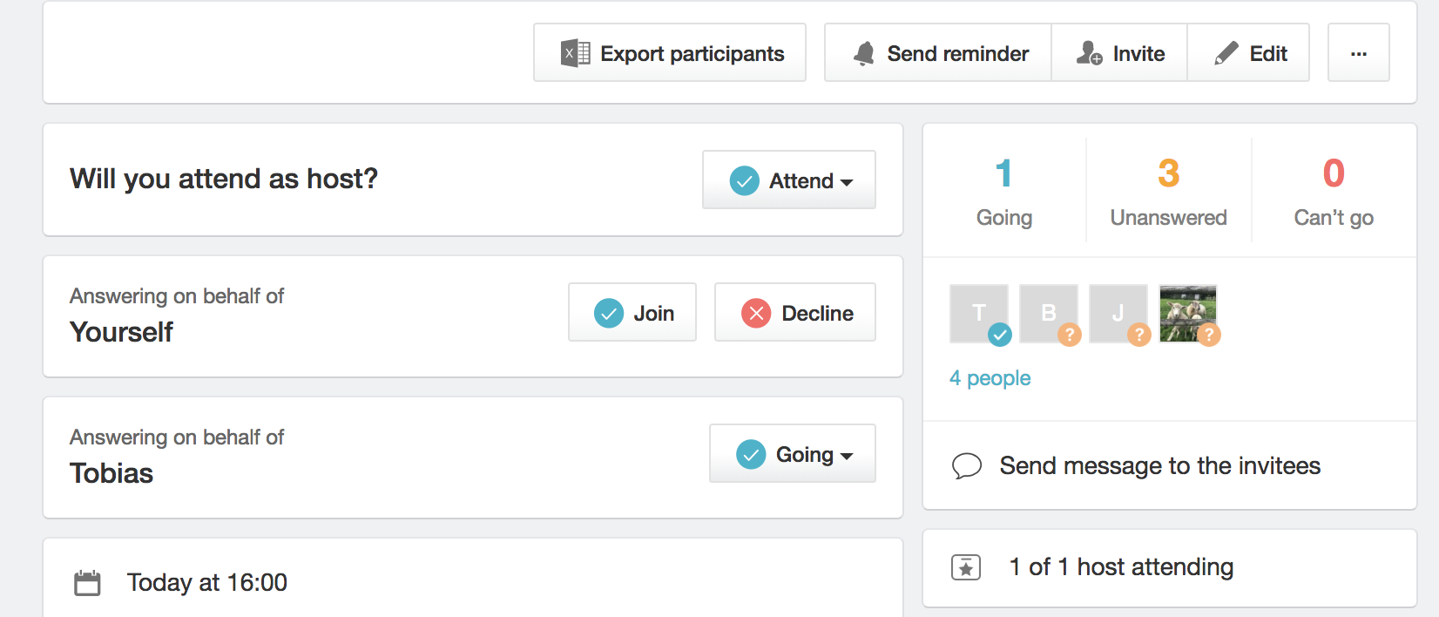Click the speech bubble message icon
This screenshot has width=1439, height=617.
[x=967, y=466]
